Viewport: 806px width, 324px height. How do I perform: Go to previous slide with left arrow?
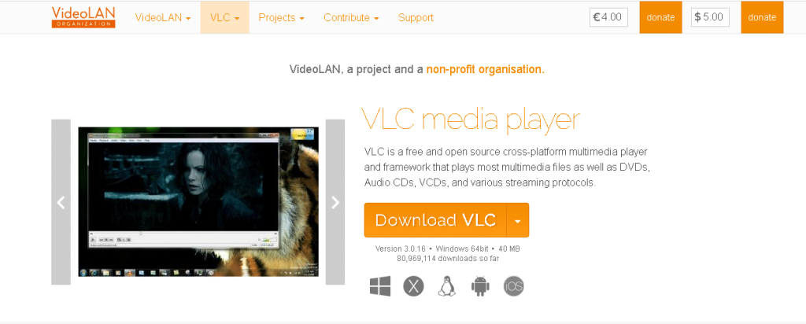[61, 202]
